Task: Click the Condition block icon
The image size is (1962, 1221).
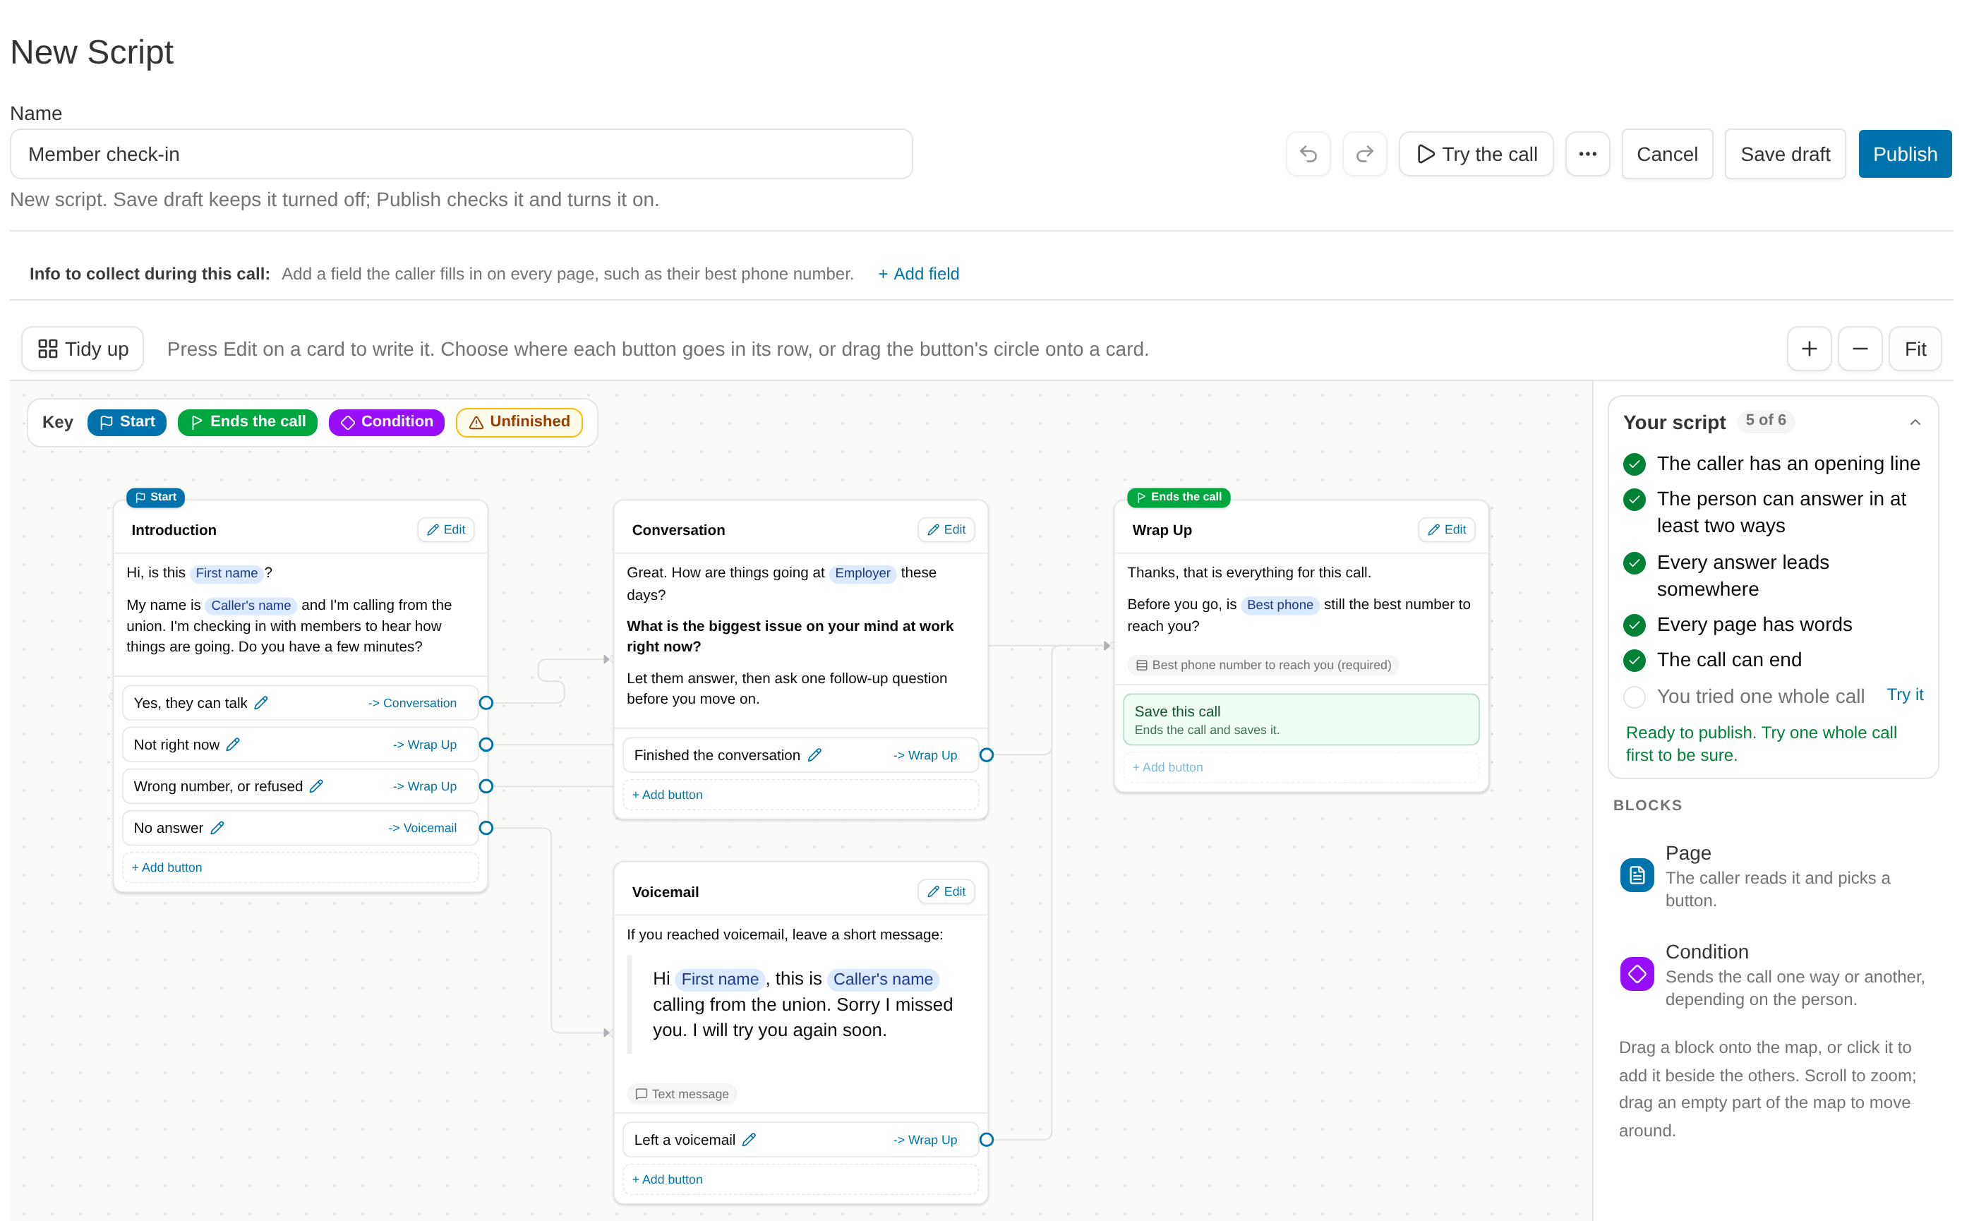Action: [x=1637, y=974]
